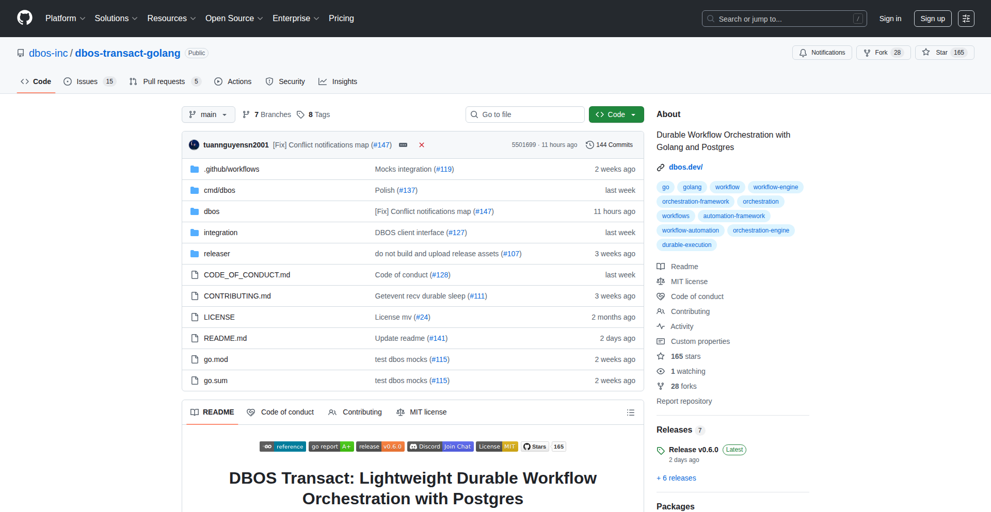Click the go reference badge
The width and height of the screenshot is (991, 512).
pyautogui.click(x=283, y=447)
